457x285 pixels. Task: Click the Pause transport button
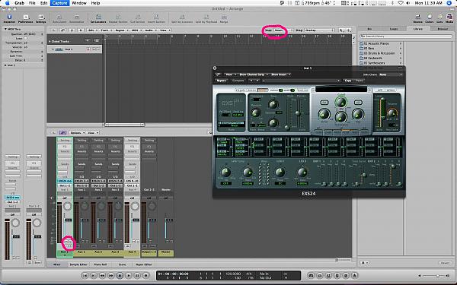tap(137, 275)
